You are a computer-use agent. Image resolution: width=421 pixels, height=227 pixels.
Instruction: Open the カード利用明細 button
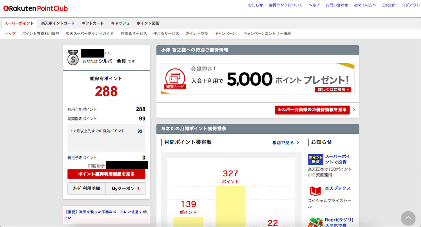coord(87,189)
